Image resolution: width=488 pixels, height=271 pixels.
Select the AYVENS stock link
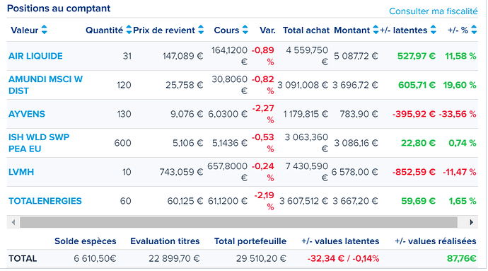click(x=27, y=114)
